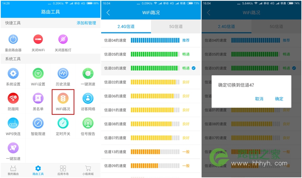Launch 一键测速 speed test icon
This screenshot has width=302, height=178.
click(88, 73)
